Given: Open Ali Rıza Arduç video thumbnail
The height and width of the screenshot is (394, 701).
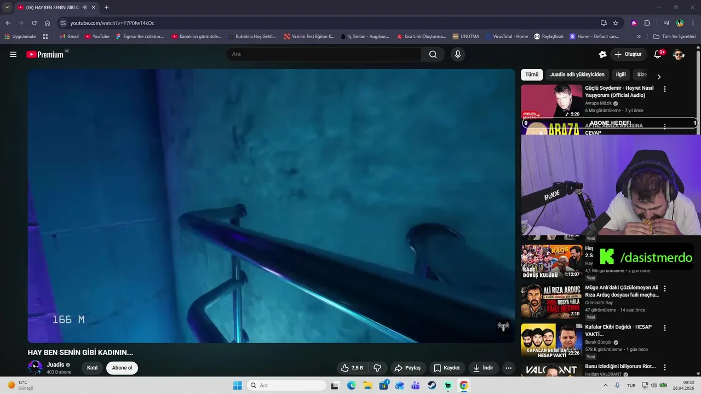Looking at the screenshot, I should pyautogui.click(x=551, y=301).
